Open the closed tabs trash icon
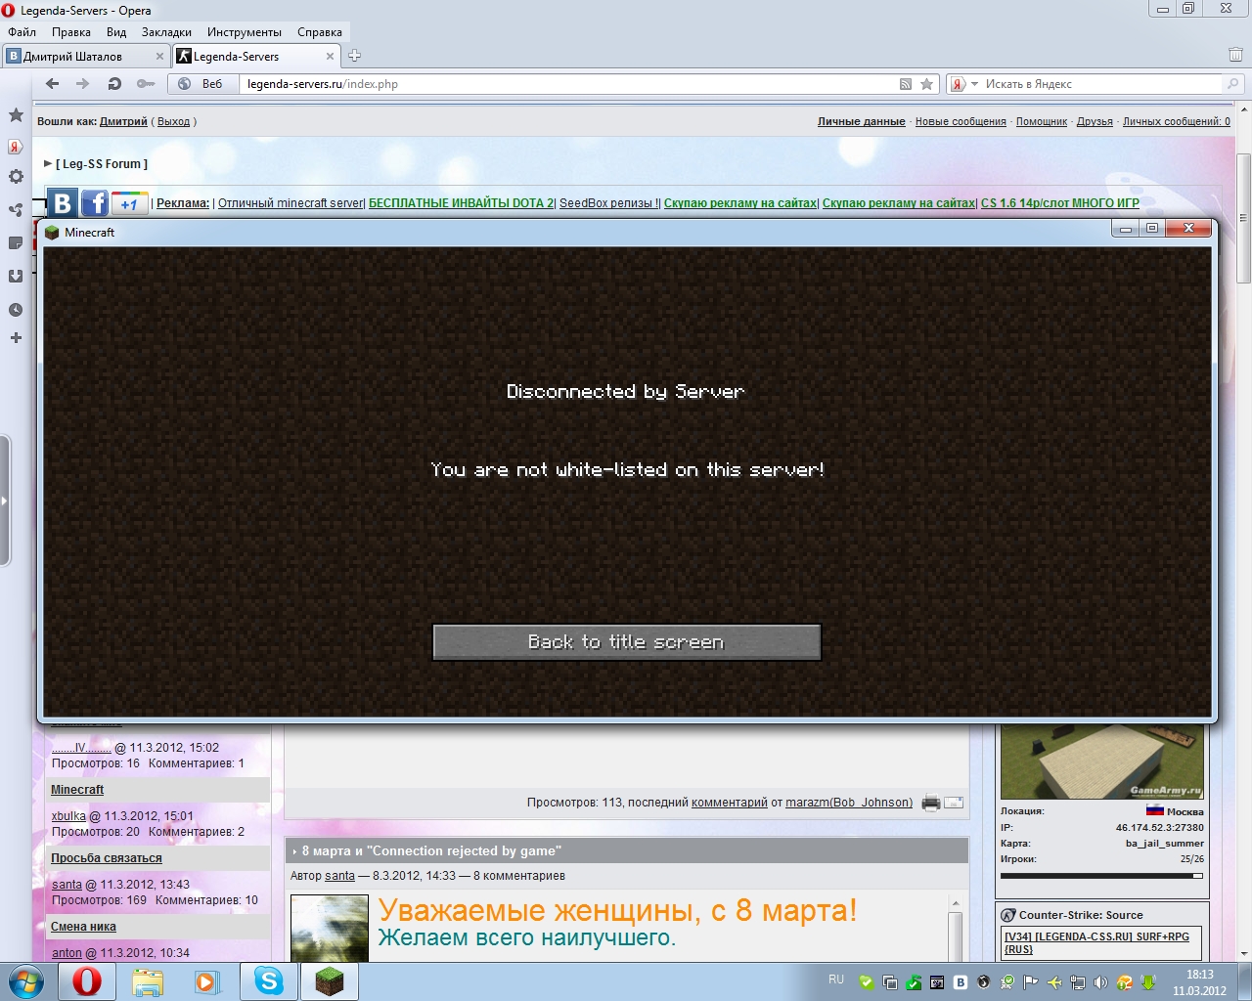 point(1235,55)
